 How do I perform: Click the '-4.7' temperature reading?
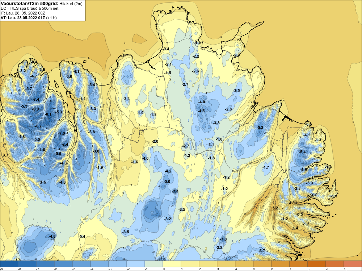tap(33, 76)
